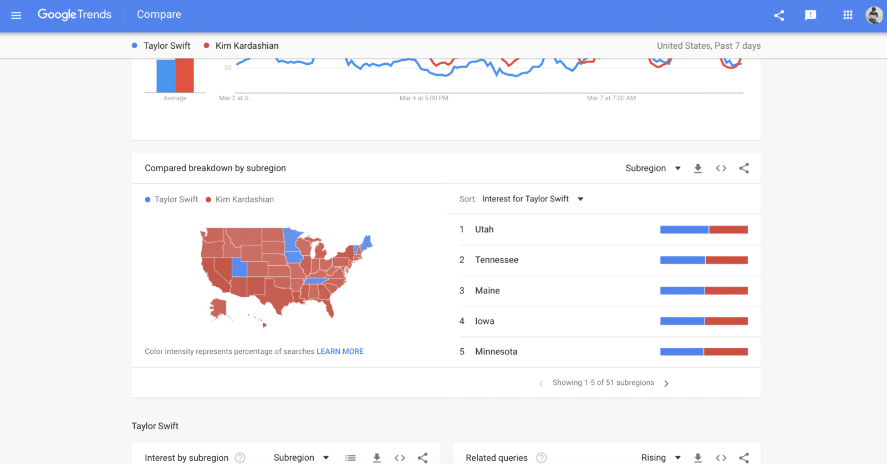This screenshot has height=464, width=887.
Task: Open the Sort: Interest for Taylor Swift dropdown
Action: click(532, 199)
